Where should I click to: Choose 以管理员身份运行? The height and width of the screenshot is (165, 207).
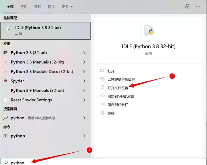121,79
